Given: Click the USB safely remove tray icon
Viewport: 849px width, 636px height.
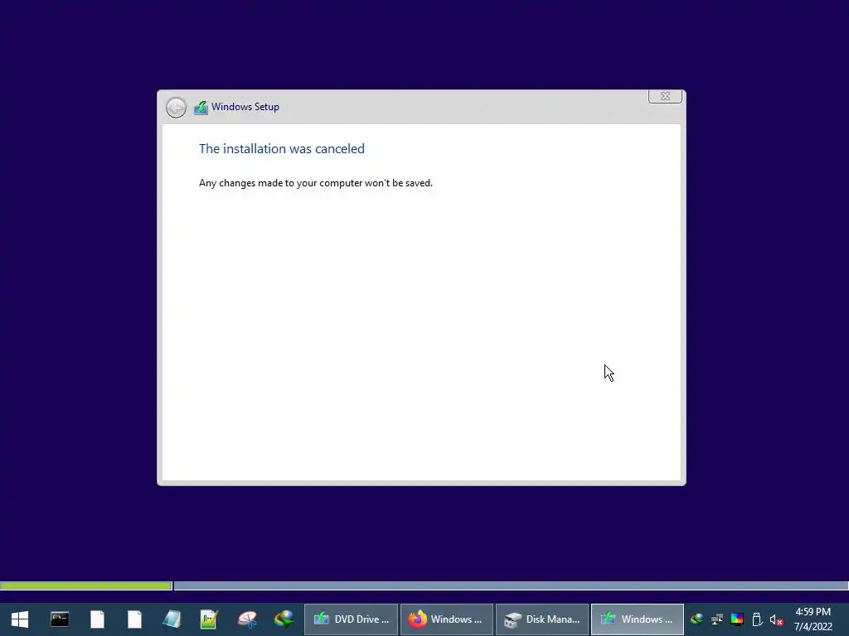Looking at the screenshot, I should pyautogui.click(x=757, y=619).
